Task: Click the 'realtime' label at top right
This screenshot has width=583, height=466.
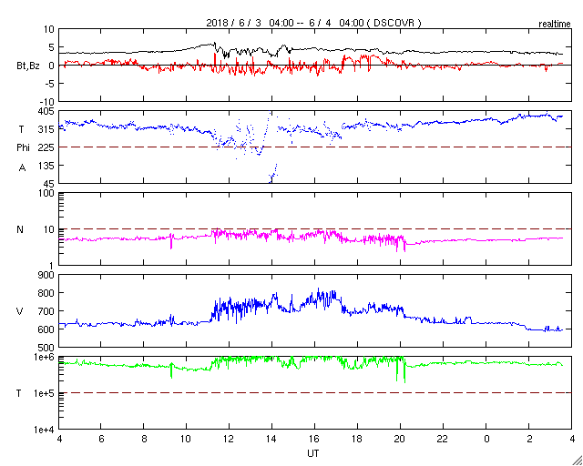Action: click(x=555, y=25)
